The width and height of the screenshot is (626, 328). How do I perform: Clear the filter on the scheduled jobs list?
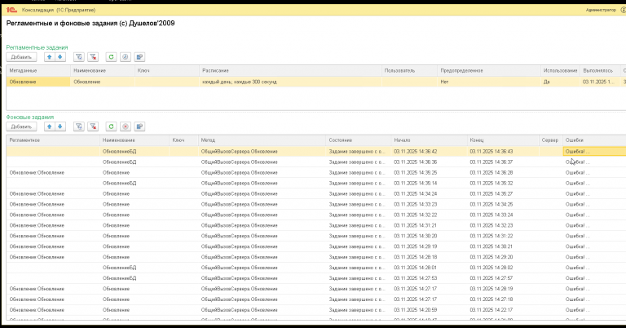point(93,57)
